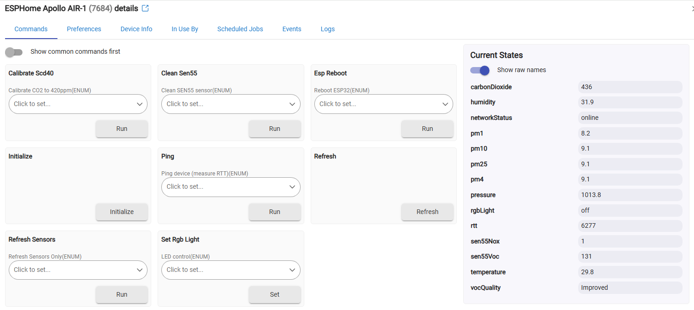Viewport: 694px width, 310px height.
Task: Open the Reboot ESP32 dropdown
Action: point(384,104)
